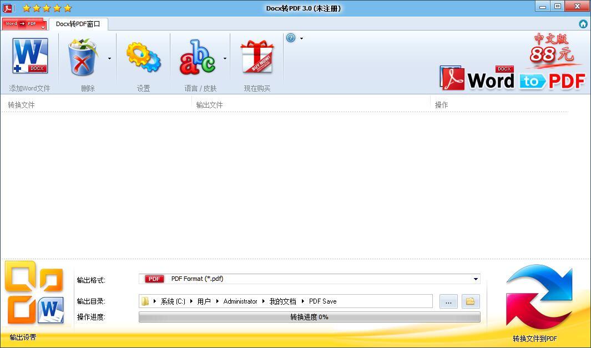Viewport: 591px width, 348px height.
Task: Click the 输出设置 label
Action: 23,337
